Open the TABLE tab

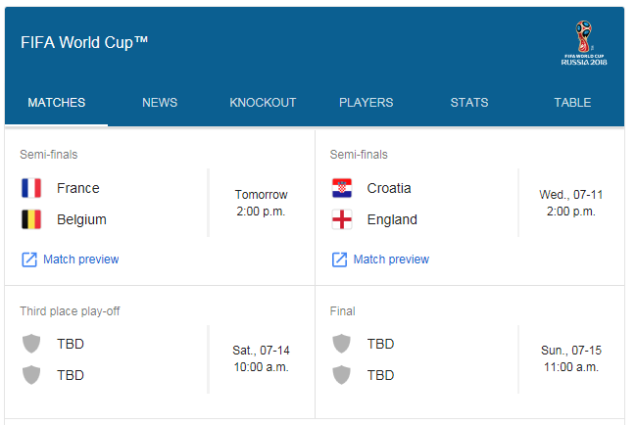pos(572,103)
